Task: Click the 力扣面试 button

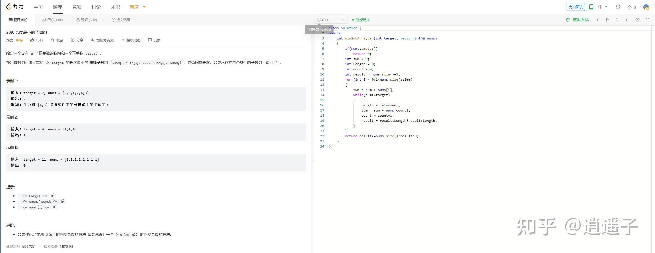Action: [575, 7]
